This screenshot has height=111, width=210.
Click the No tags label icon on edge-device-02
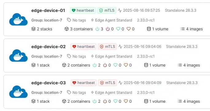coord(69,56)
